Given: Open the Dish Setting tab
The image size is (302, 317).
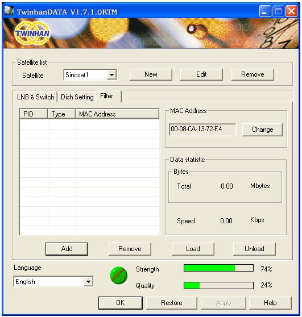Looking at the screenshot, I should pos(77,97).
